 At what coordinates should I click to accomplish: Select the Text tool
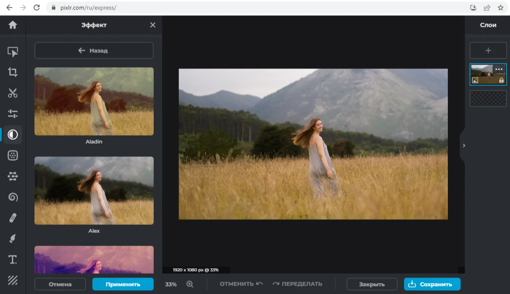pos(13,260)
